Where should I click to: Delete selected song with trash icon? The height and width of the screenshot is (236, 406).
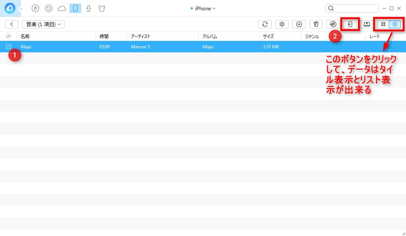tap(316, 24)
